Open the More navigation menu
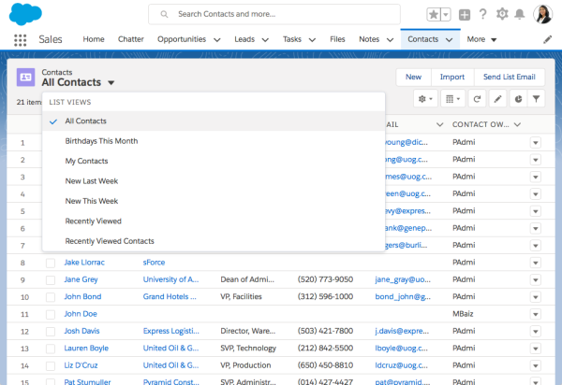The width and height of the screenshot is (562, 385). (x=481, y=39)
